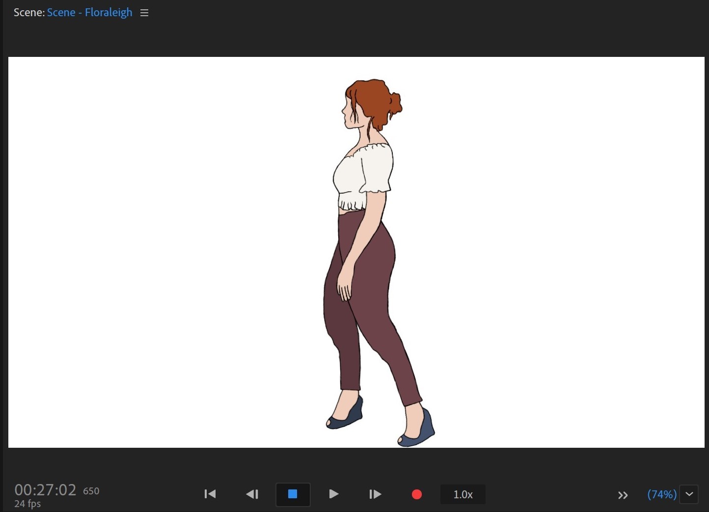
Task: Click the double-chevron to reveal more controls
Action: (x=623, y=495)
